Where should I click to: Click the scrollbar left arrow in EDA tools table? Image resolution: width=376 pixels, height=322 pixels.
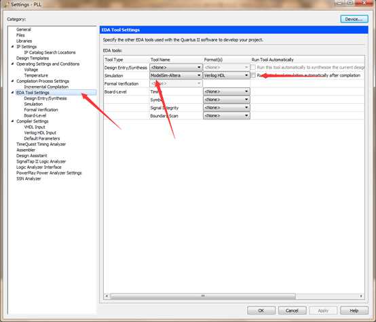(x=107, y=296)
